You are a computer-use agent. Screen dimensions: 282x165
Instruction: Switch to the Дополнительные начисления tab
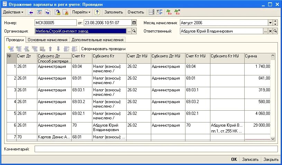click(x=97, y=40)
